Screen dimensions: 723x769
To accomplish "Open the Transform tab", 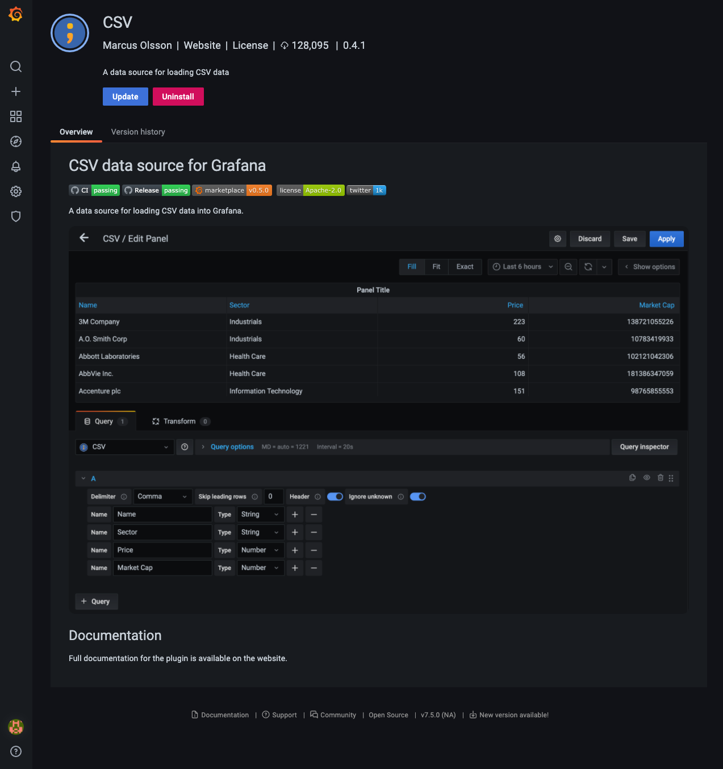I will (180, 421).
